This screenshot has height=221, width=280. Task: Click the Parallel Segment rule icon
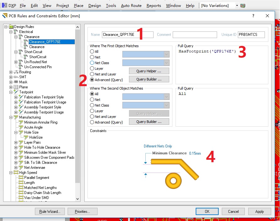pos(21,178)
